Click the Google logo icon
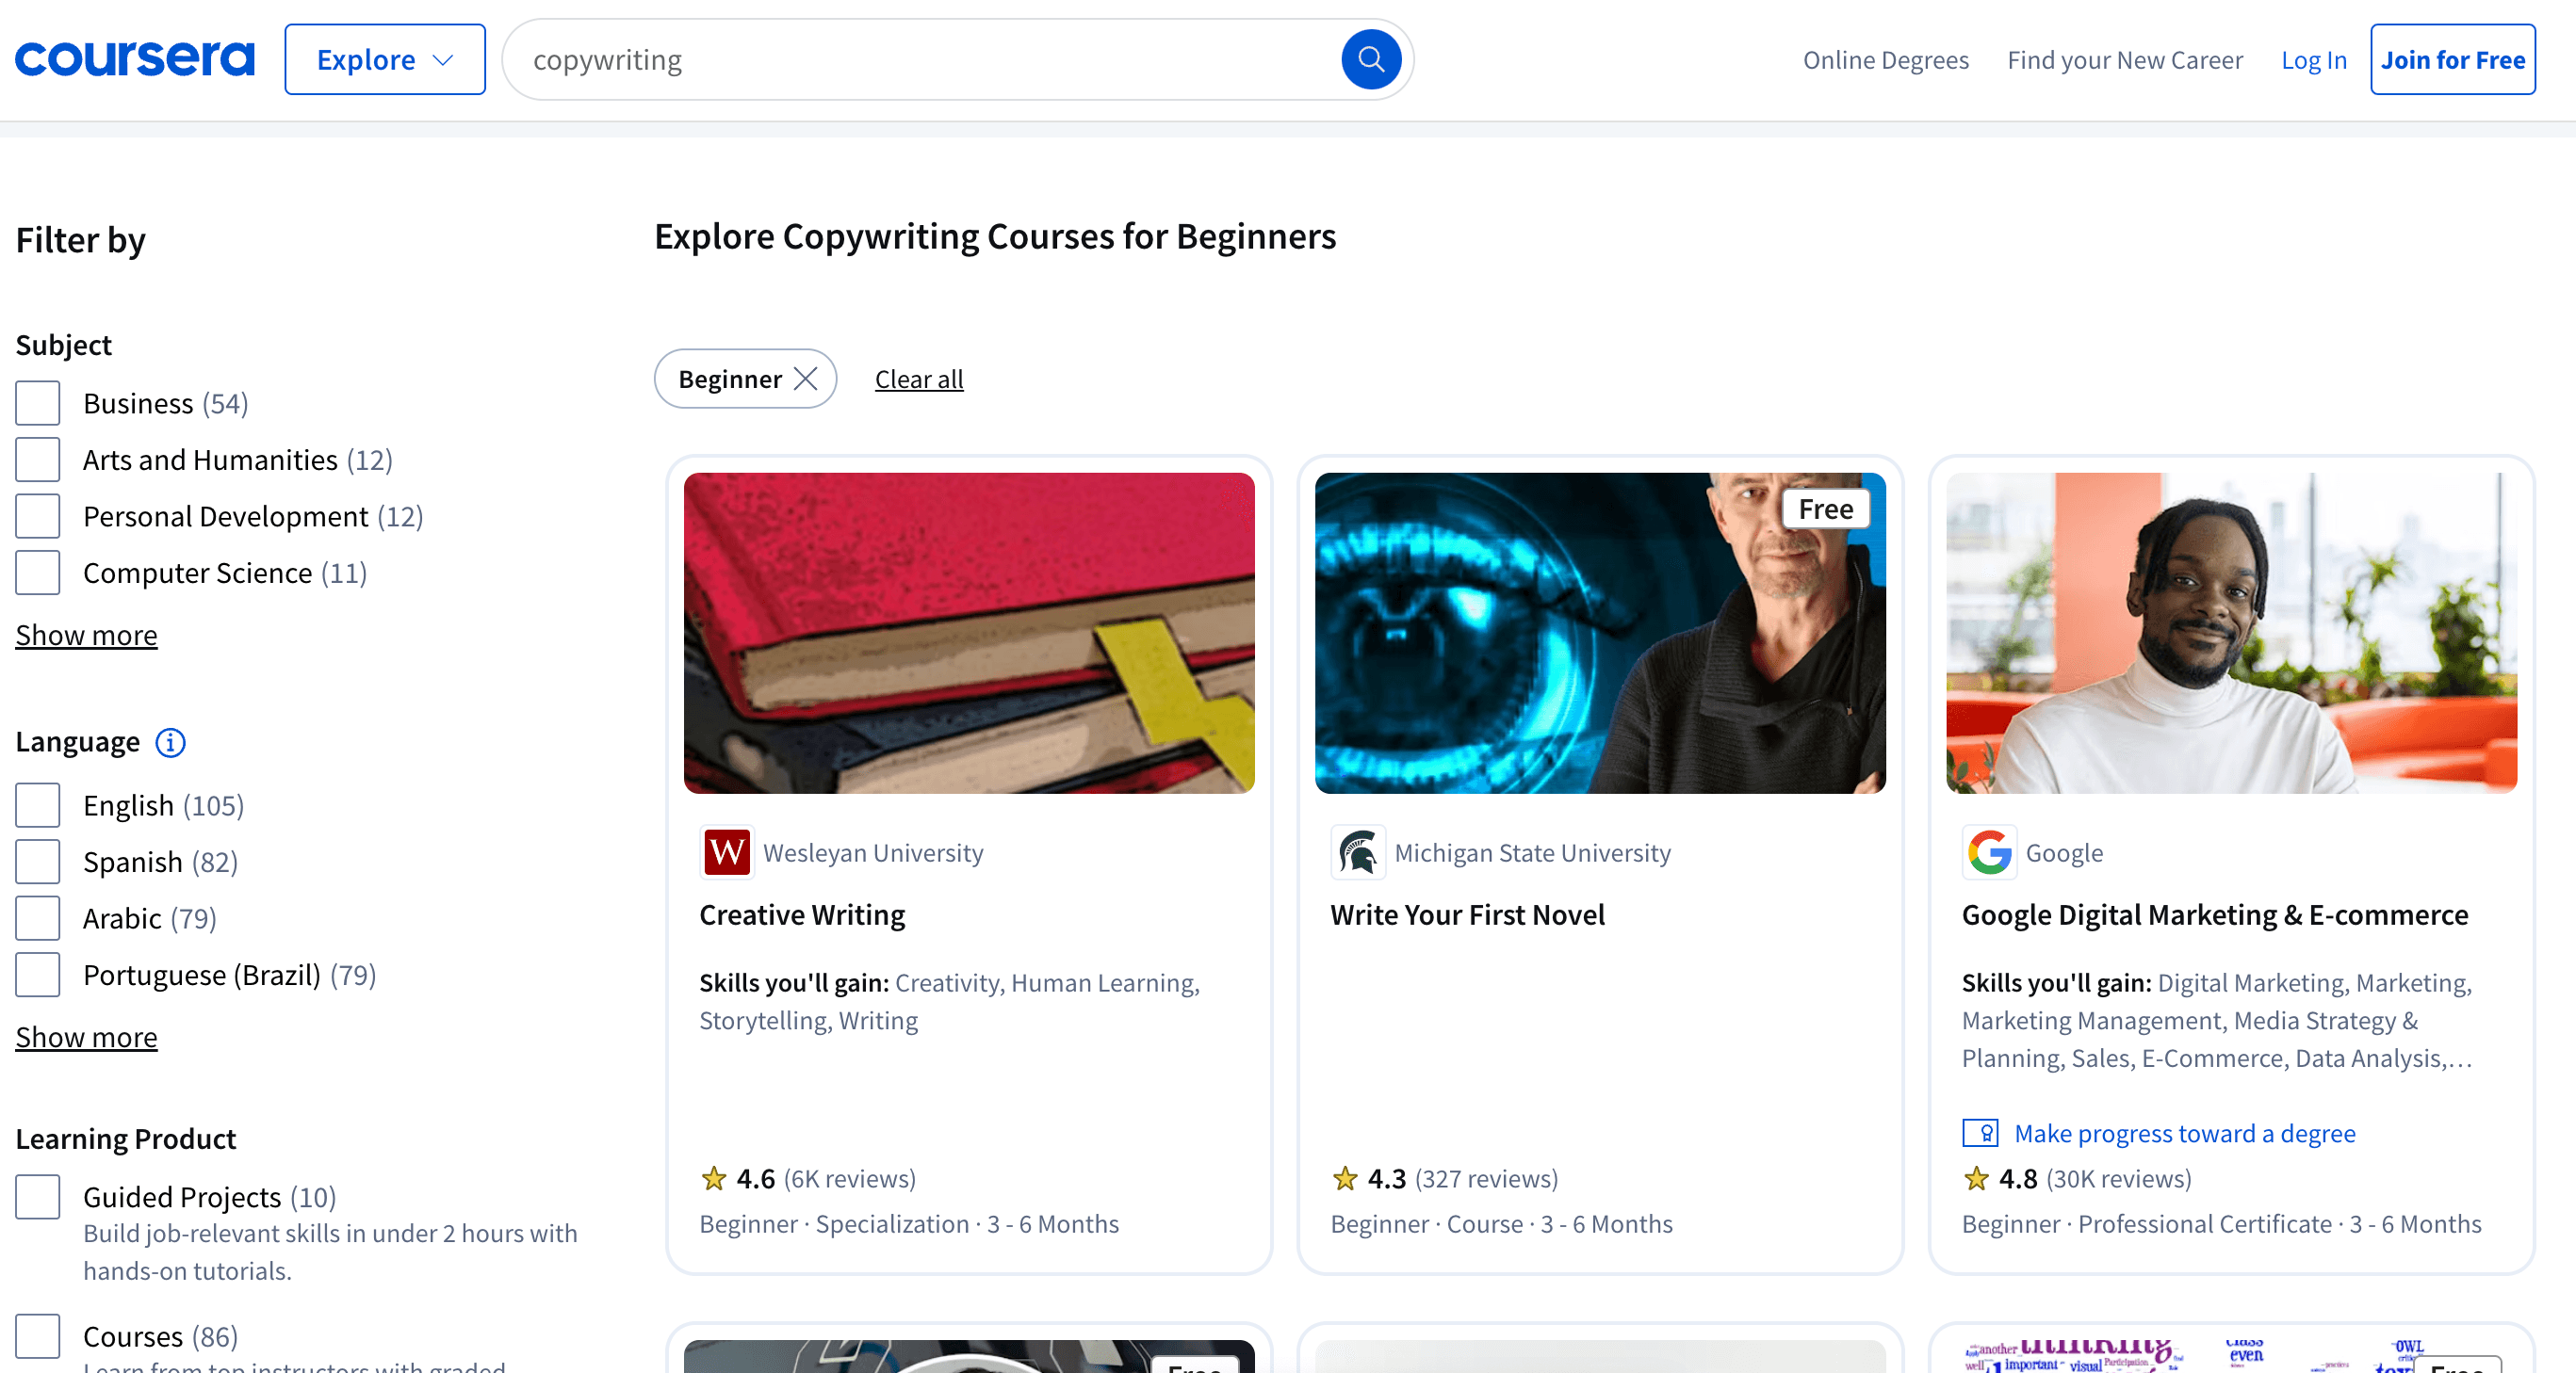This screenshot has width=2576, height=1373. coord(1988,852)
